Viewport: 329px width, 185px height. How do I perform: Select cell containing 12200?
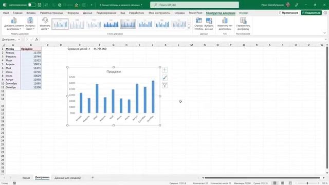click(31, 87)
